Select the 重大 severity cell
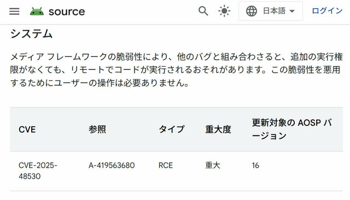Screen dimensions: 350x200 pos(213,166)
